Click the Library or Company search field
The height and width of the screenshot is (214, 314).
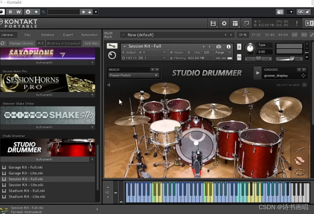click(64, 43)
